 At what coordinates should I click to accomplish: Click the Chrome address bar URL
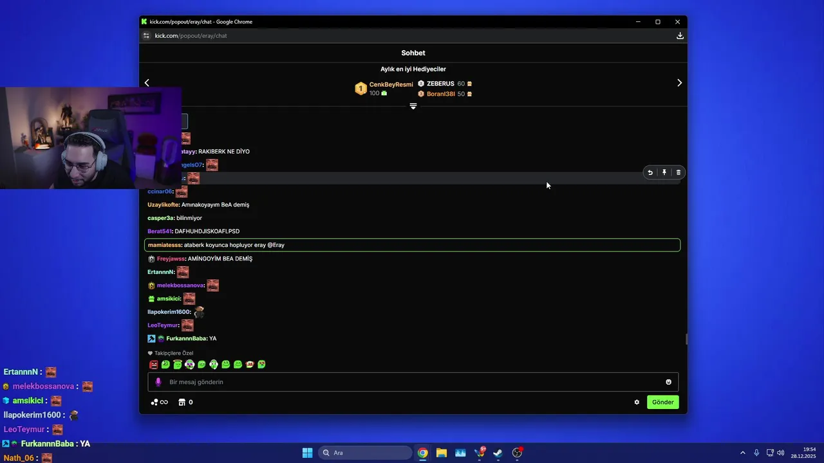click(191, 36)
